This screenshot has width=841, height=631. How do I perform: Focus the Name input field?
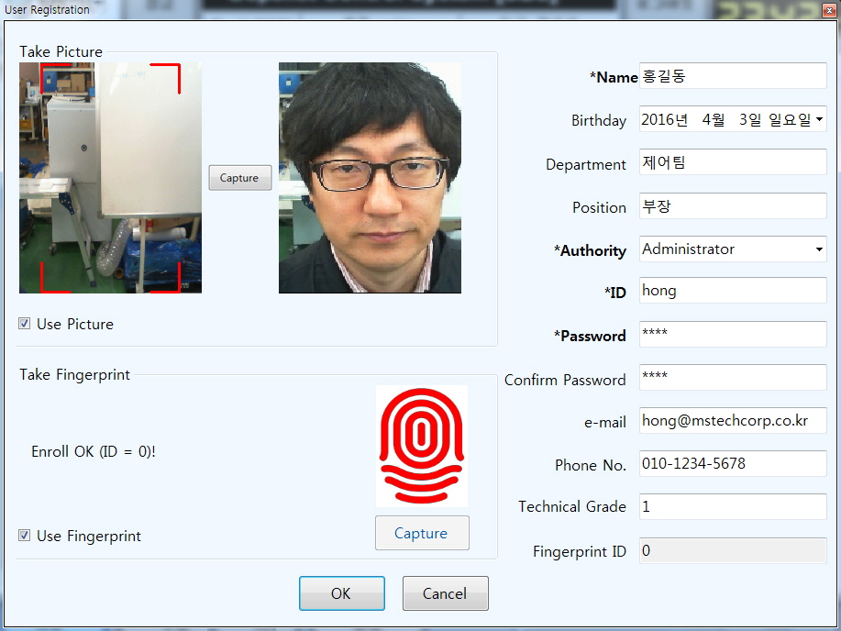(x=733, y=75)
